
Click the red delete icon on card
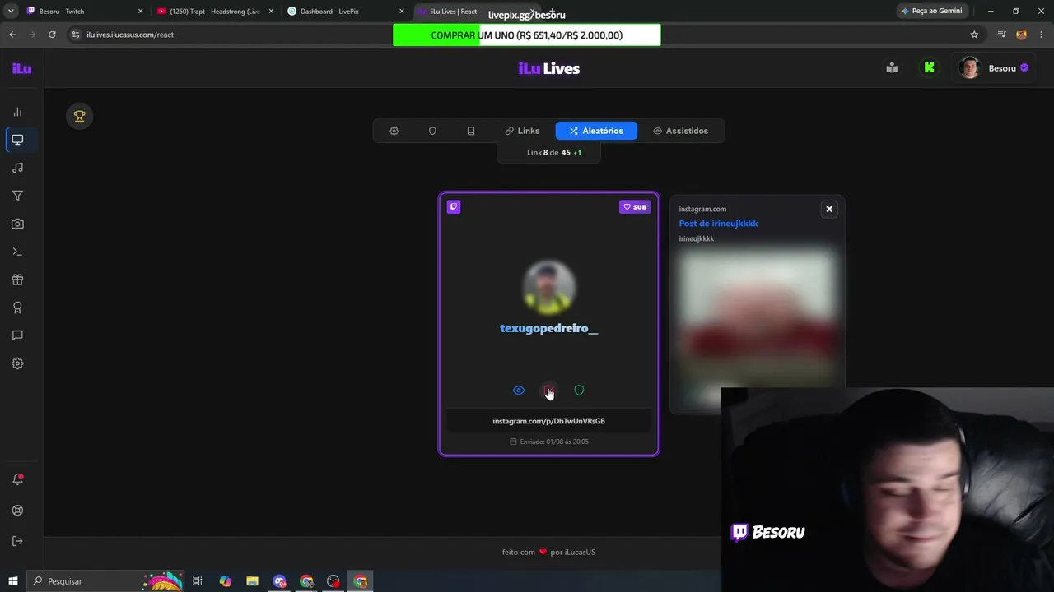[548, 391]
